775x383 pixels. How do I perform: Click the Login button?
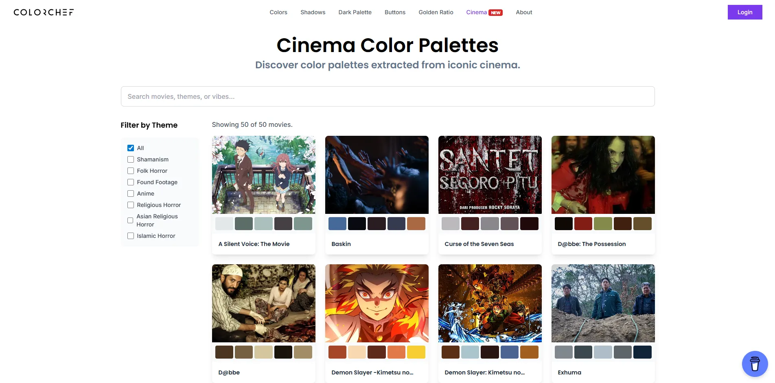pos(745,12)
